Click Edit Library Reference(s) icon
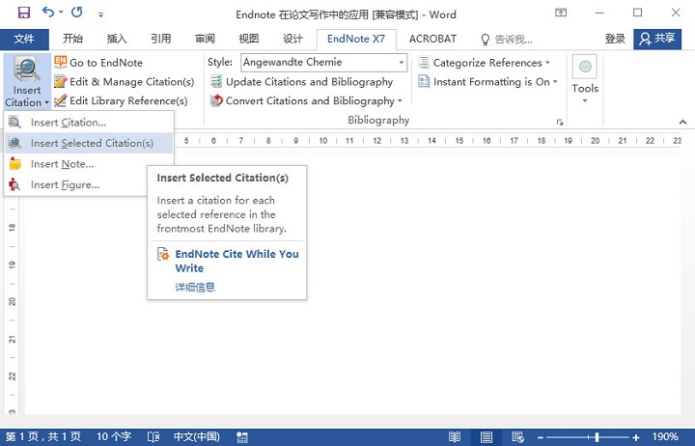Image resolution: width=695 pixels, height=446 pixels. point(60,100)
